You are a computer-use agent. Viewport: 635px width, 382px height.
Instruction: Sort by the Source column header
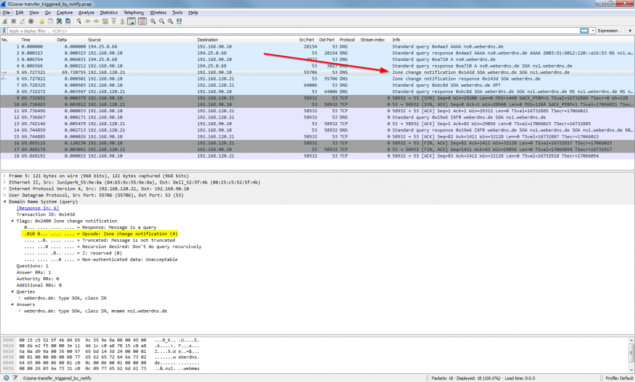point(141,40)
